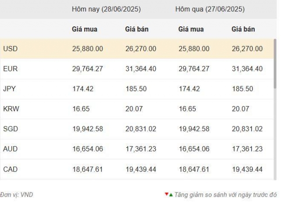Select the EUR currency row
Image resolution: width=281 pixels, height=202 pixels.
(x=137, y=69)
